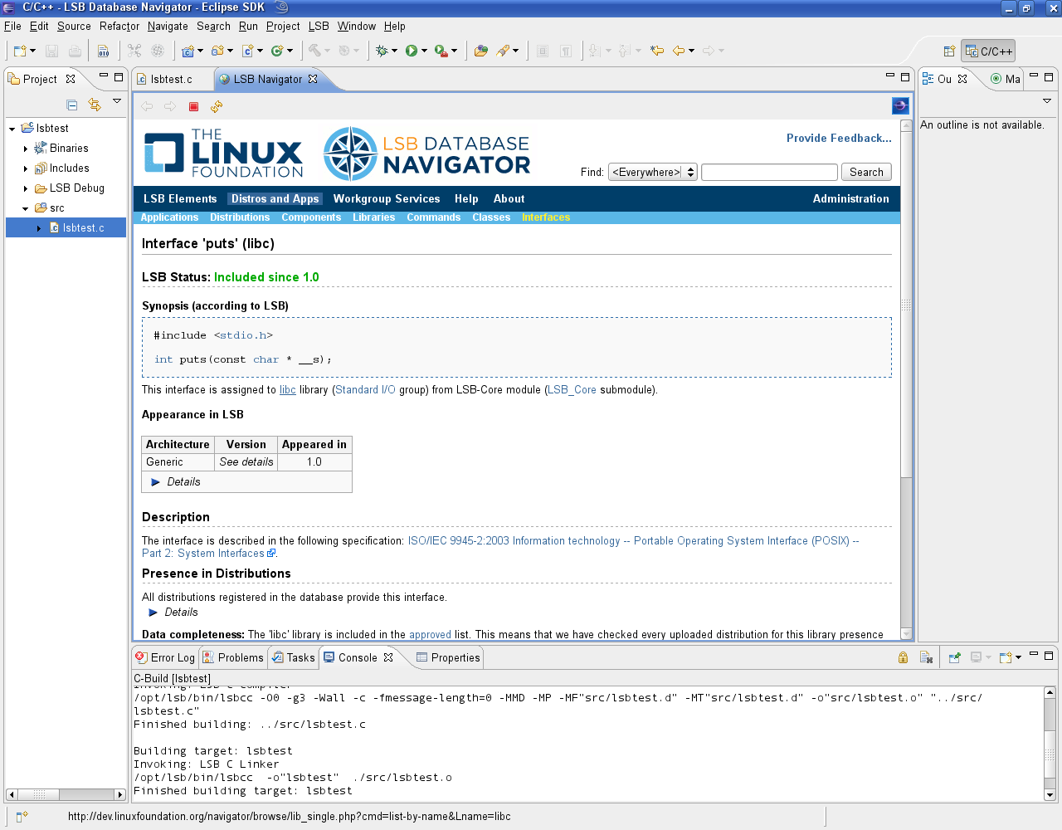
Task: Open the Standard I/O group link
Action: click(x=365, y=390)
